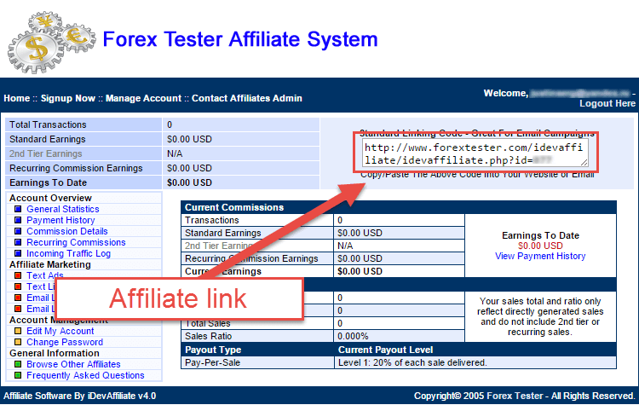Click the blue bullet beside Incoming Traffic Log
The height and width of the screenshot is (405, 639).
18,253
